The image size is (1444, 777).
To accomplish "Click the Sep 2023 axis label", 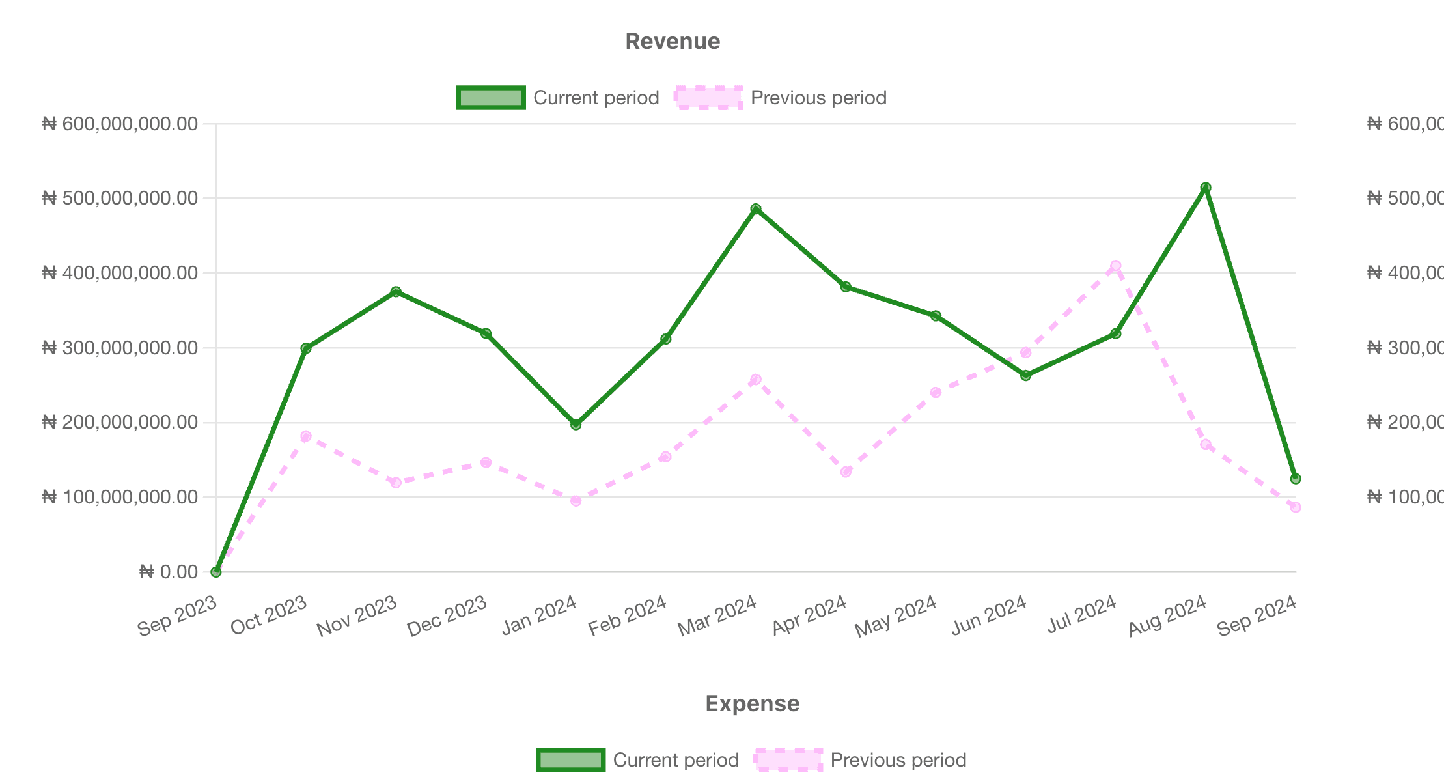I will click(177, 616).
